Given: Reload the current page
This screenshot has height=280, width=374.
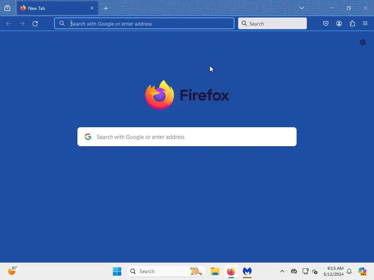Looking at the screenshot, I should pyautogui.click(x=35, y=24).
